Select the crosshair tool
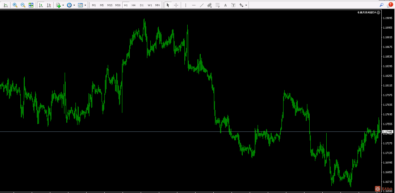The image size is (395, 193). (x=176, y=5)
